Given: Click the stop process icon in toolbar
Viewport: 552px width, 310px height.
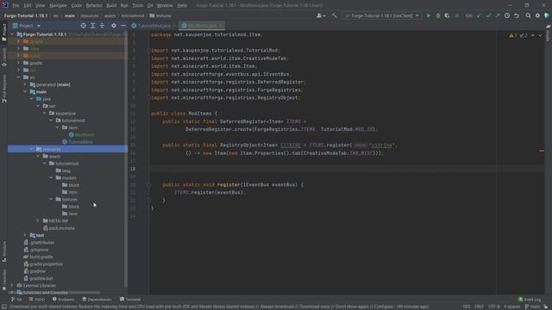Looking at the screenshot, I should point(456,15).
